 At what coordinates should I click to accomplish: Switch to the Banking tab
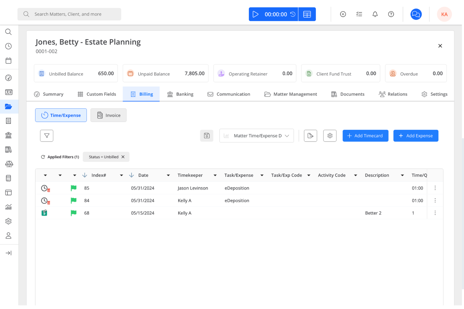point(180,94)
